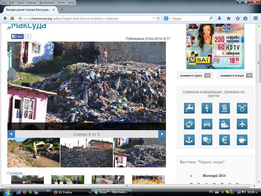Expand Firefox windows group in taskbar

[x=90, y=192]
